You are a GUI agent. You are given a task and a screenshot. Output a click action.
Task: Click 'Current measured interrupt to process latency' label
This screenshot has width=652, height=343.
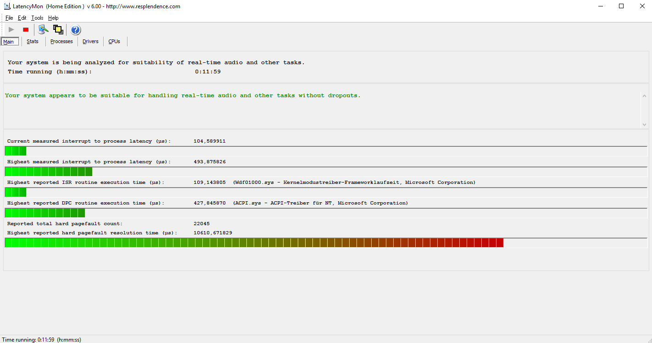89,141
